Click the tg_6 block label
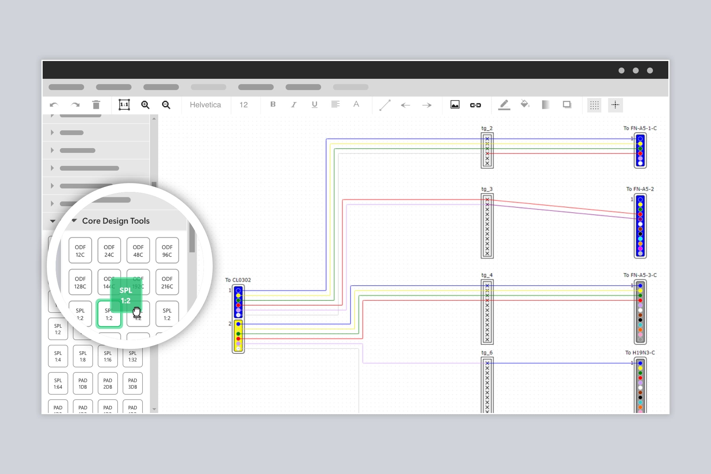The image size is (711, 474). tap(487, 353)
